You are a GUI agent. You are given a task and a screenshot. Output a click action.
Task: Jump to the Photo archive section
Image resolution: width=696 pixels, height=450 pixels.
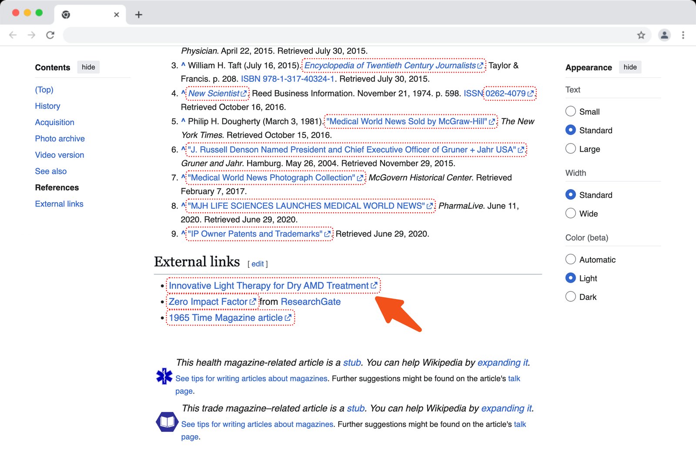60,139
